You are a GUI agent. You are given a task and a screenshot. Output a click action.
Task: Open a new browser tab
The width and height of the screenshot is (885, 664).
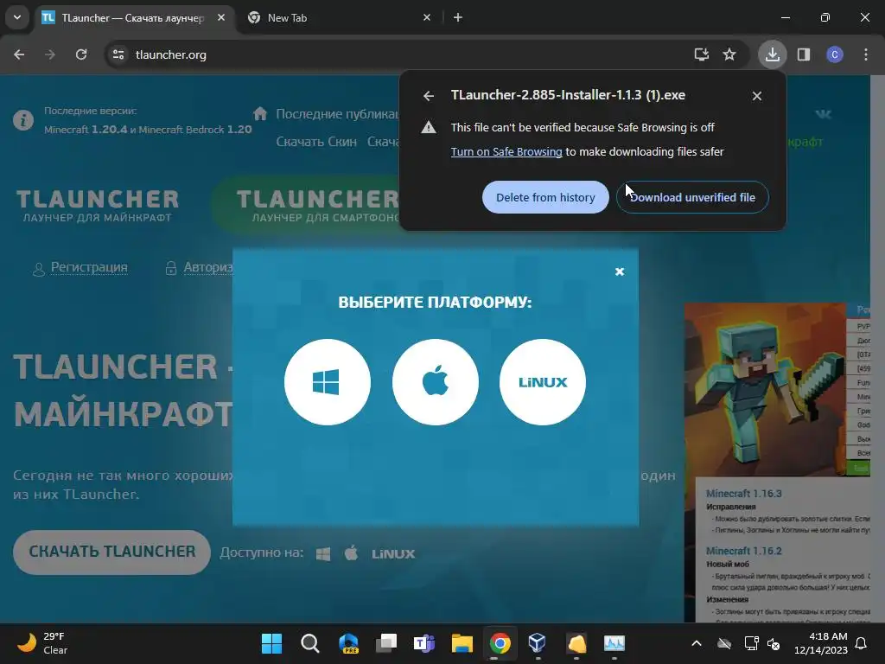coord(458,18)
